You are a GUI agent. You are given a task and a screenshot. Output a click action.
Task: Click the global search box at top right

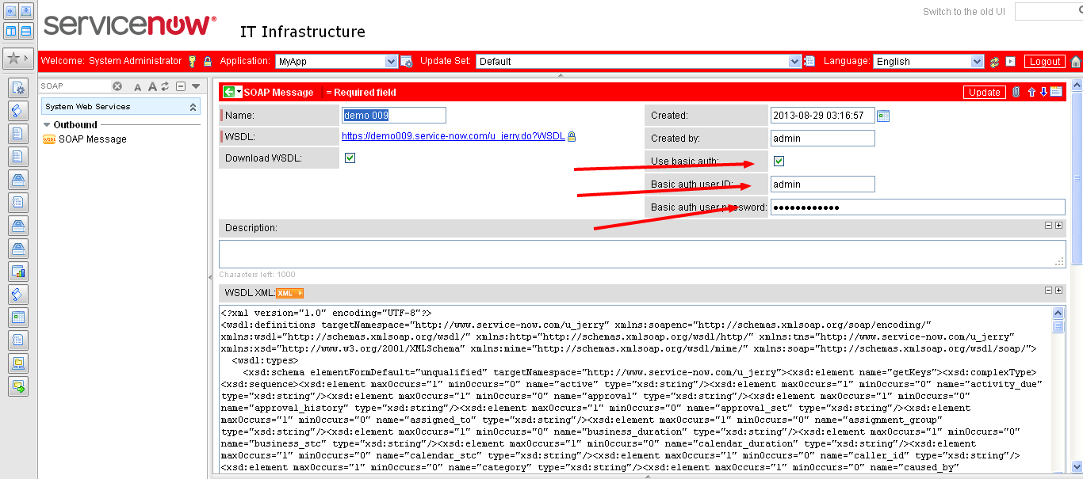pos(1047,12)
